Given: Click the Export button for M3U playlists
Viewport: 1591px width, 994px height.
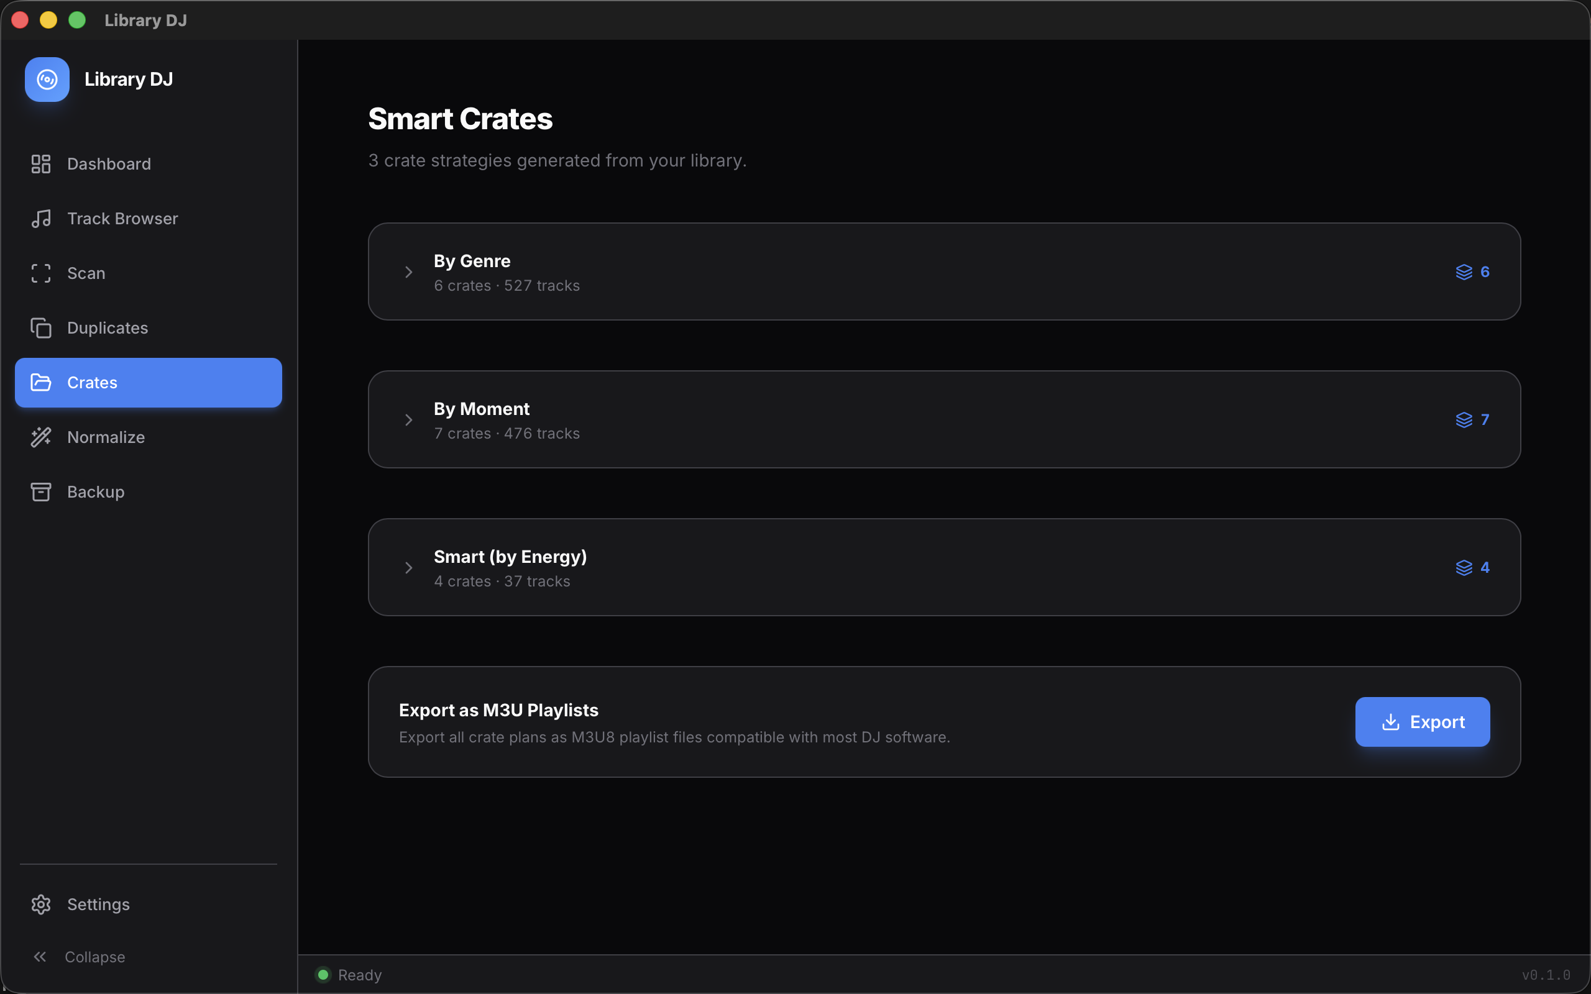Looking at the screenshot, I should (x=1422, y=721).
